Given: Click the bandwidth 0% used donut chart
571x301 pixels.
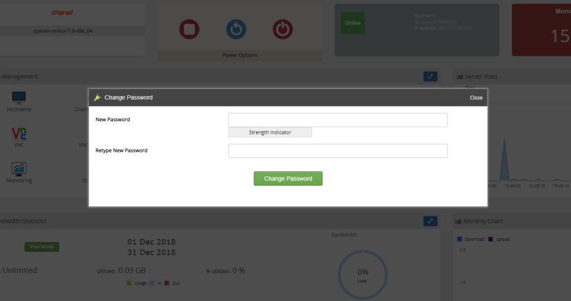Looking at the screenshot, I should coord(362,274).
